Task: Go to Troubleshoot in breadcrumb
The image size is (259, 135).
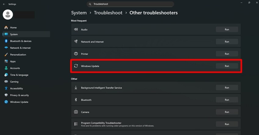Action: (108, 13)
